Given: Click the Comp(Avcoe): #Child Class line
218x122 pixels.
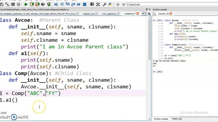Looking at the screenshot, I should coord(46,73).
